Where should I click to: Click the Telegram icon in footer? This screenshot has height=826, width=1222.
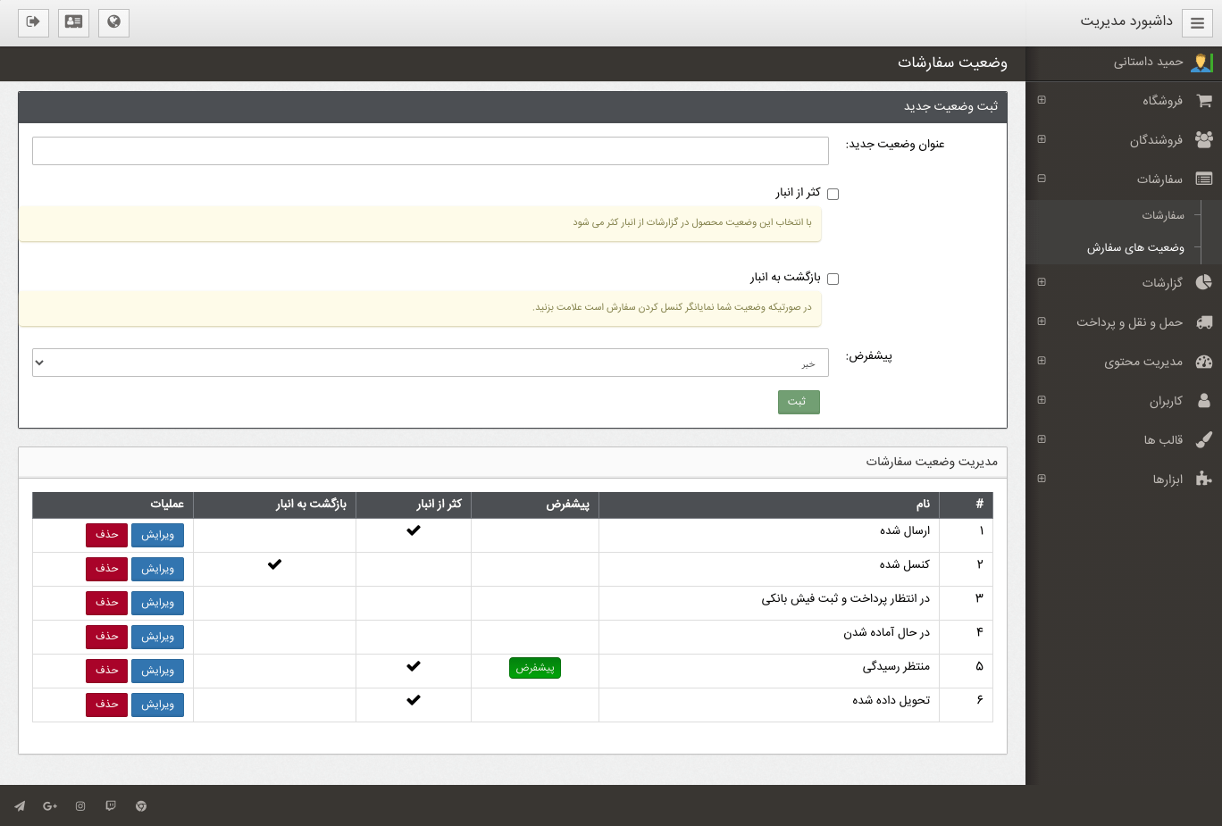(20, 806)
